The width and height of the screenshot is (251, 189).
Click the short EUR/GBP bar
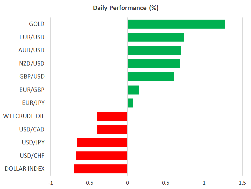pyautogui.click(x=133, y=90)
